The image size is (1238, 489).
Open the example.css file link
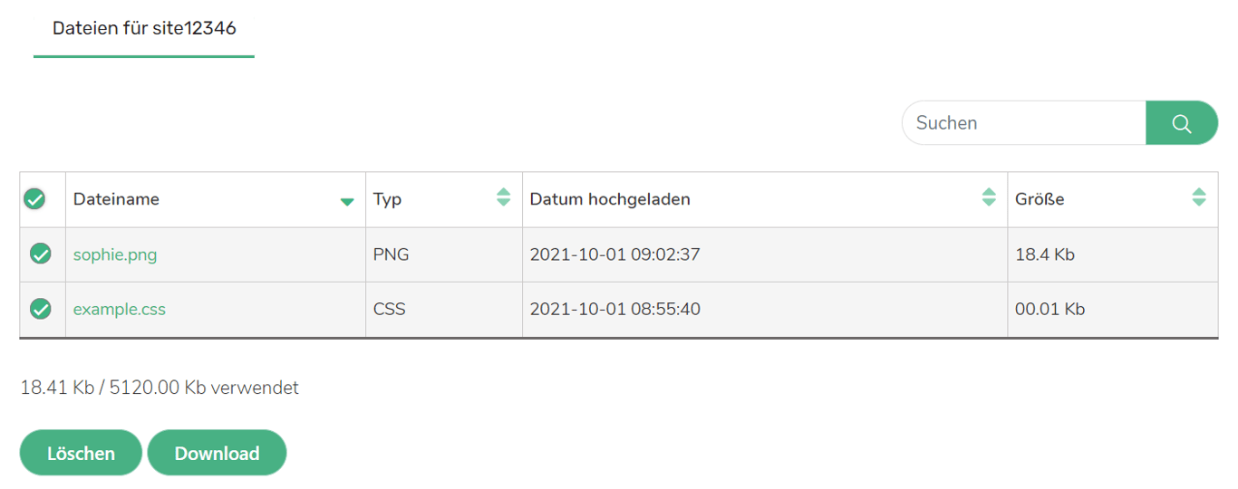click(x=120, y=309)
